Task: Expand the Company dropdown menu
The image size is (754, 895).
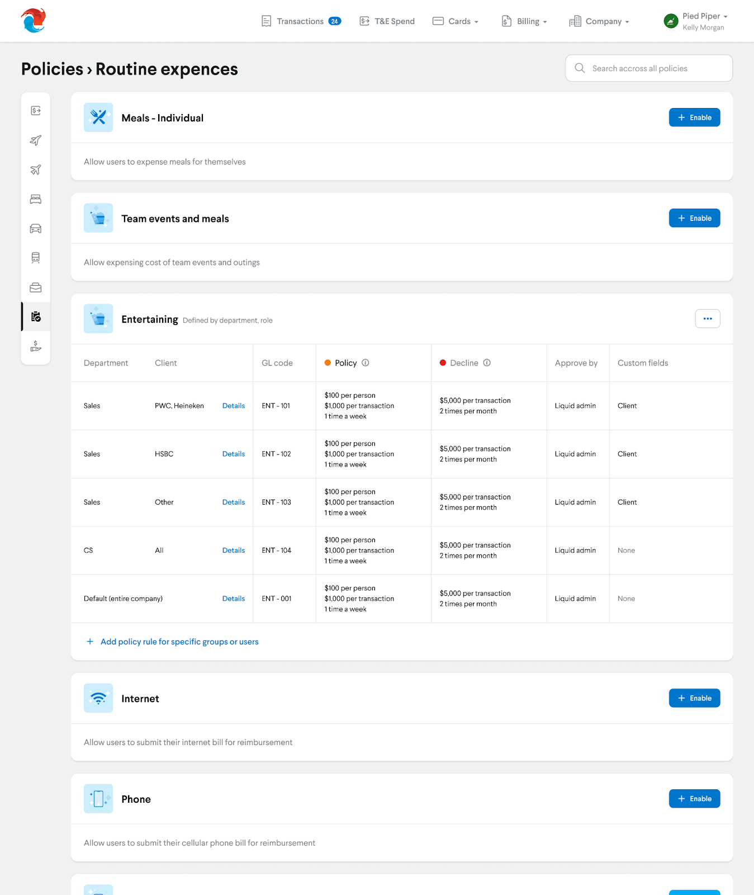Action: coord(599,21)
